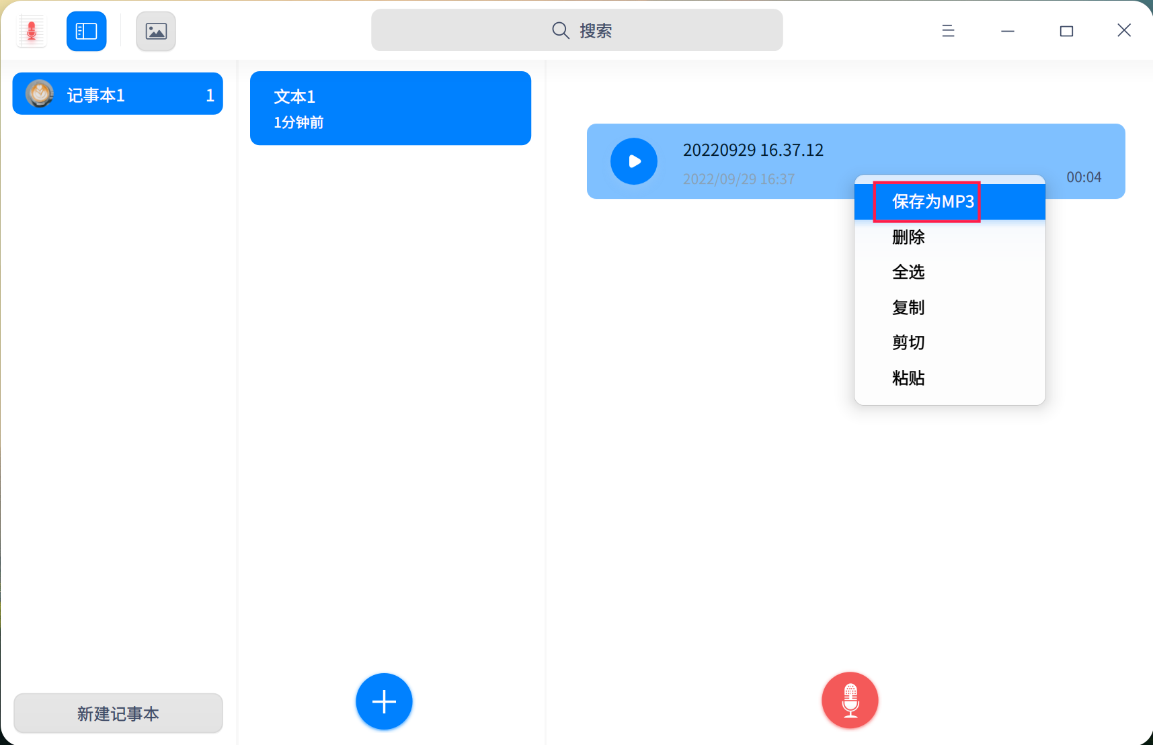Image resolution: width=1153 pixels, height=745 pixels.
Task: Select 剪切 in the context menu
Action: (x=908, y=343)
